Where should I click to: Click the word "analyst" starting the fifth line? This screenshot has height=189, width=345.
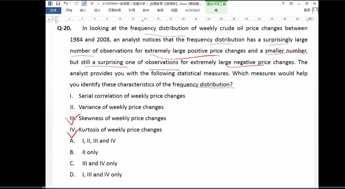point(79,74)
